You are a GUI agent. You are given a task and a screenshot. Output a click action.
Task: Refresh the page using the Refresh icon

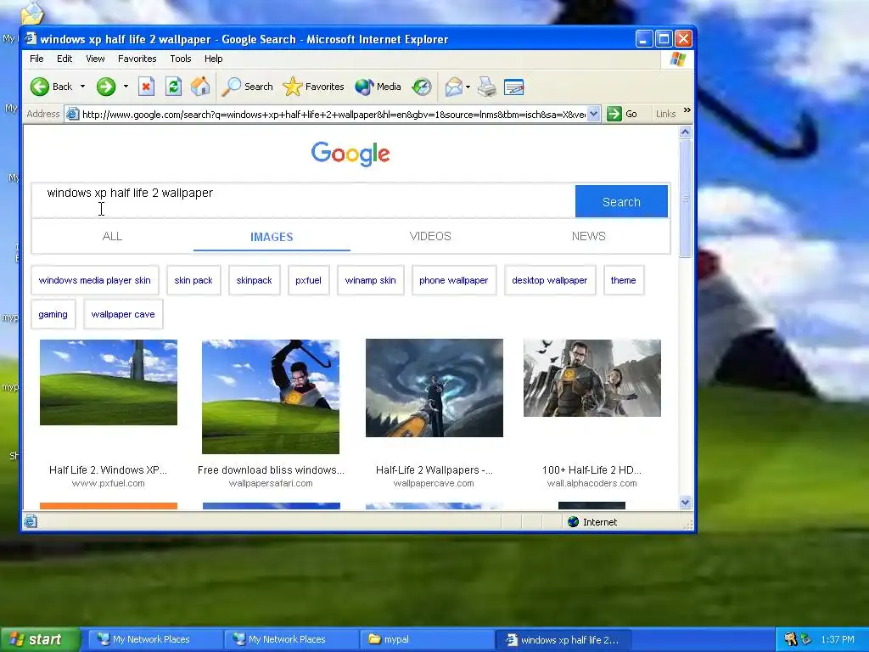coord(173,87)
